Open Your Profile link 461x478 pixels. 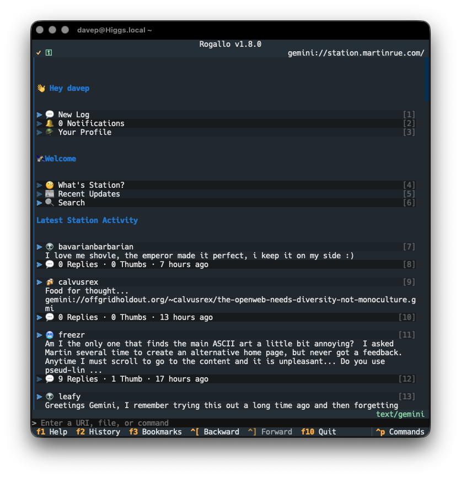226,132
